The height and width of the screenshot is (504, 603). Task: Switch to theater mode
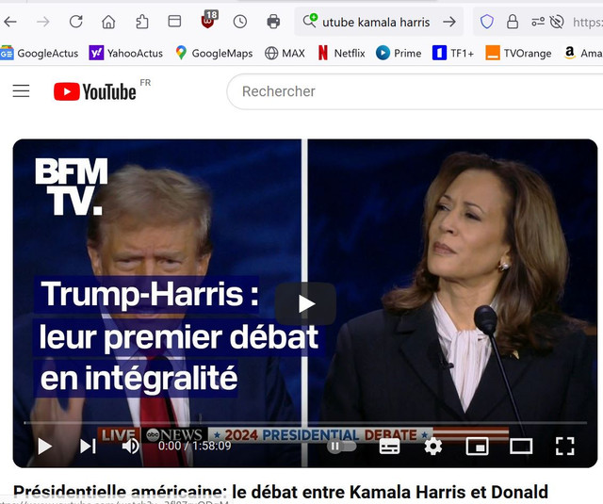click(x=521, y=447)
